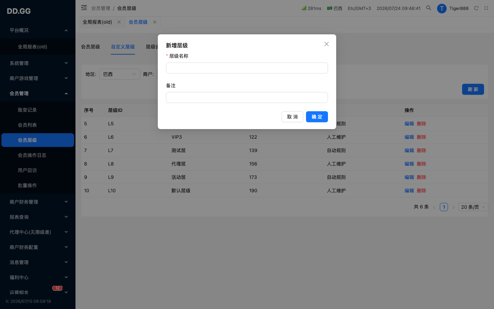Image resolution: width=494 pixels, height=309 pixels.
Task: Open the search magnifier icon in header
Action: pyautogui.click(x=429, y=8)
